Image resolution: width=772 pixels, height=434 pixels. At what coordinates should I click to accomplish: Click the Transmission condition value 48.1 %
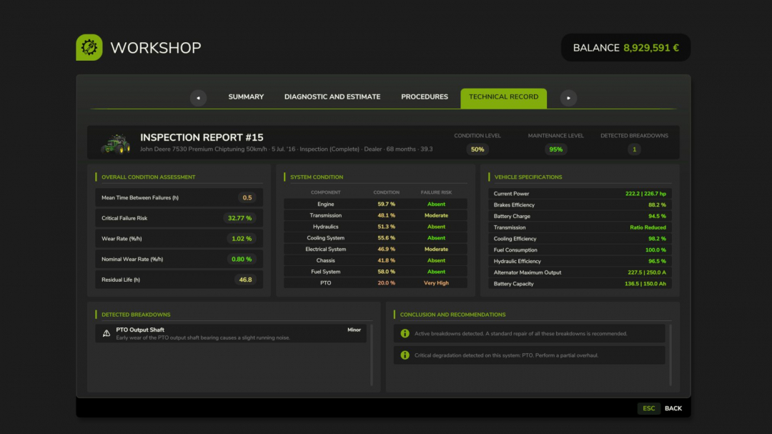(386, 215)
